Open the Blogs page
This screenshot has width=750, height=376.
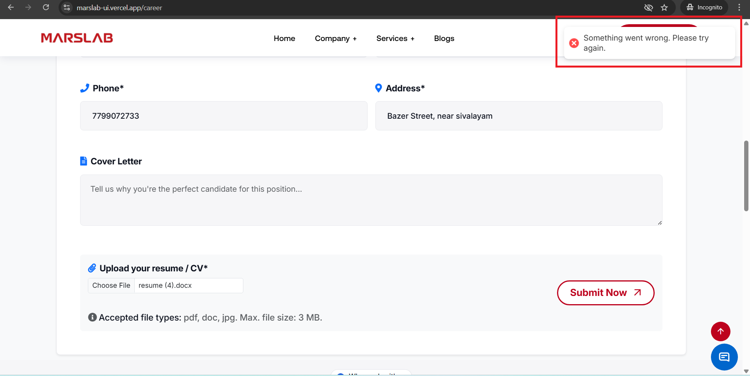pyautogui.click(x=444, y=38)
